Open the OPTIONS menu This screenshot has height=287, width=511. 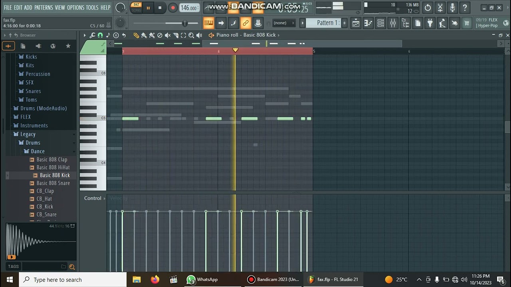(75, 8)
